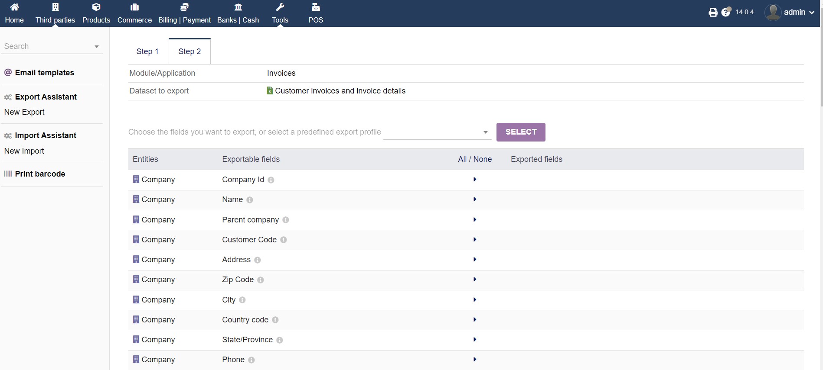Open the Products module icon
The width and height of the screenshot is (823, 370).
point(96,7)
